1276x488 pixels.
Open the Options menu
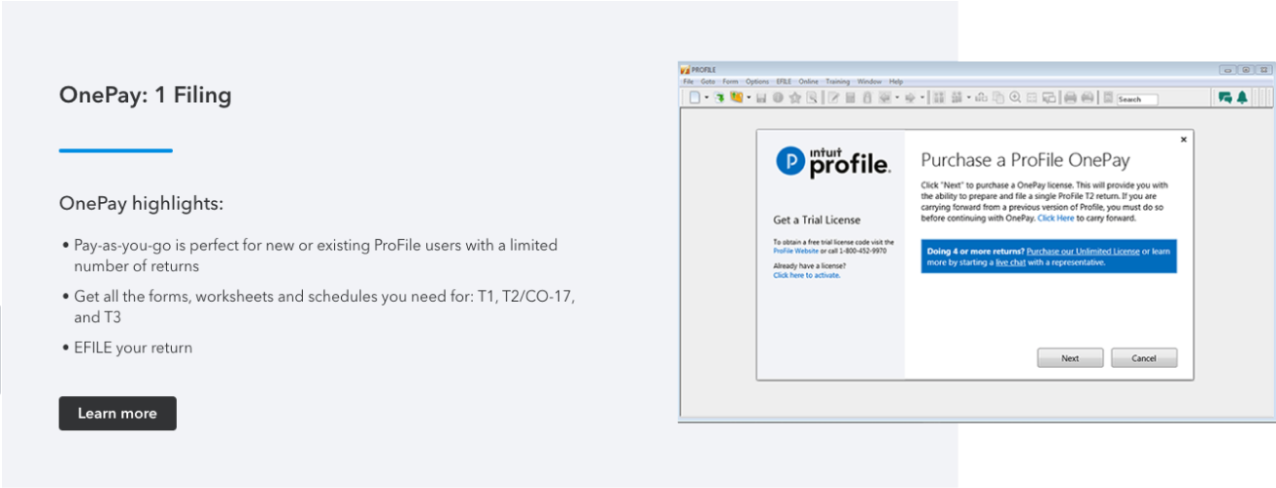click(x=757, y=81)
